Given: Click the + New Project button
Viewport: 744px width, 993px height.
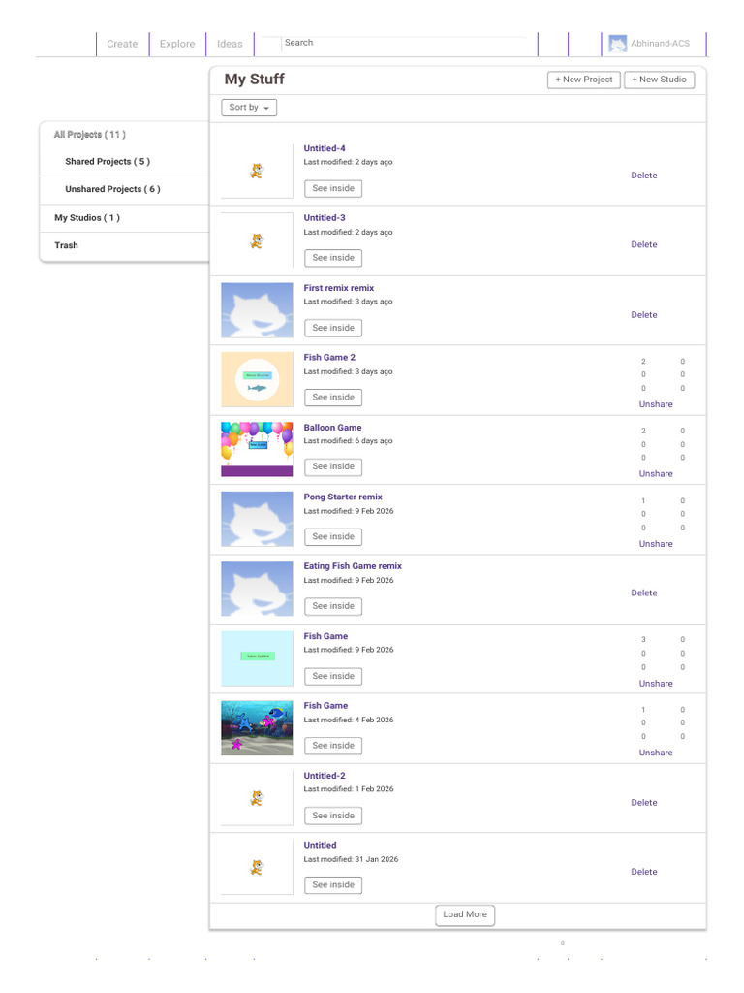Looking at the screenshot, I should click(583, 80).
